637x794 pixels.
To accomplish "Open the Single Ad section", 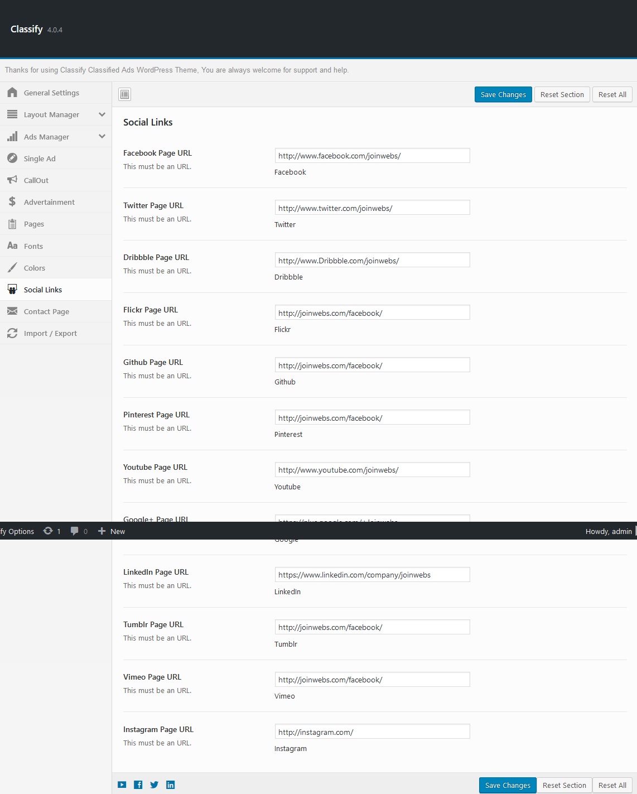I will 56,158.
